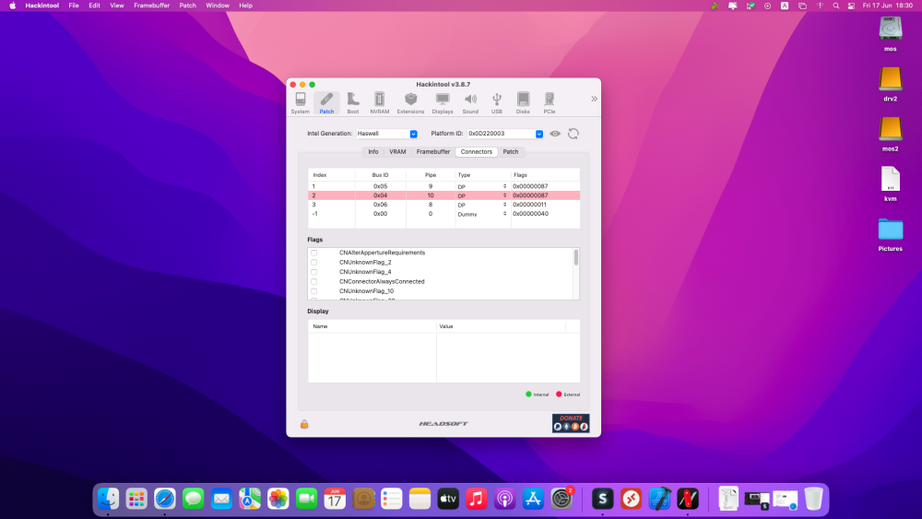This screenshot has height=519, width=922.
Task: Click the Pipe column header
Action: (x=431, y=175)
